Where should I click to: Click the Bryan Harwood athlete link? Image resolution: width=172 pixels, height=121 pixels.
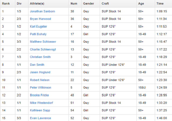point(40,19)
